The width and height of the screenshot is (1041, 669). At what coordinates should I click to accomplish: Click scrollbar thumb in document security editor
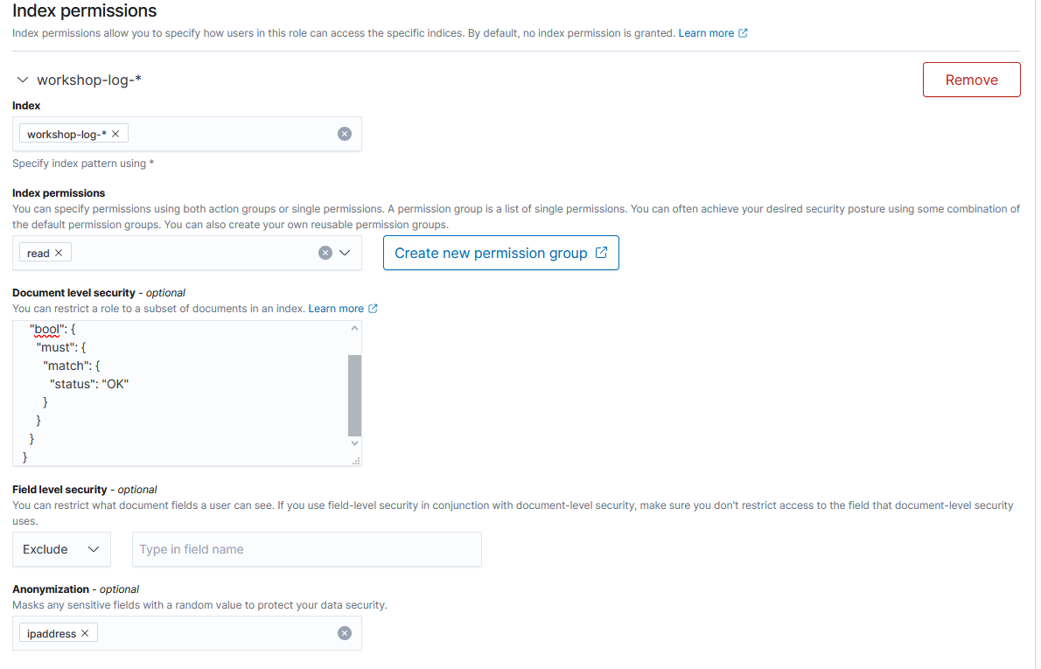(354, 395)
